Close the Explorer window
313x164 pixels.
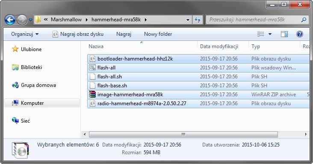click(299, 4)
